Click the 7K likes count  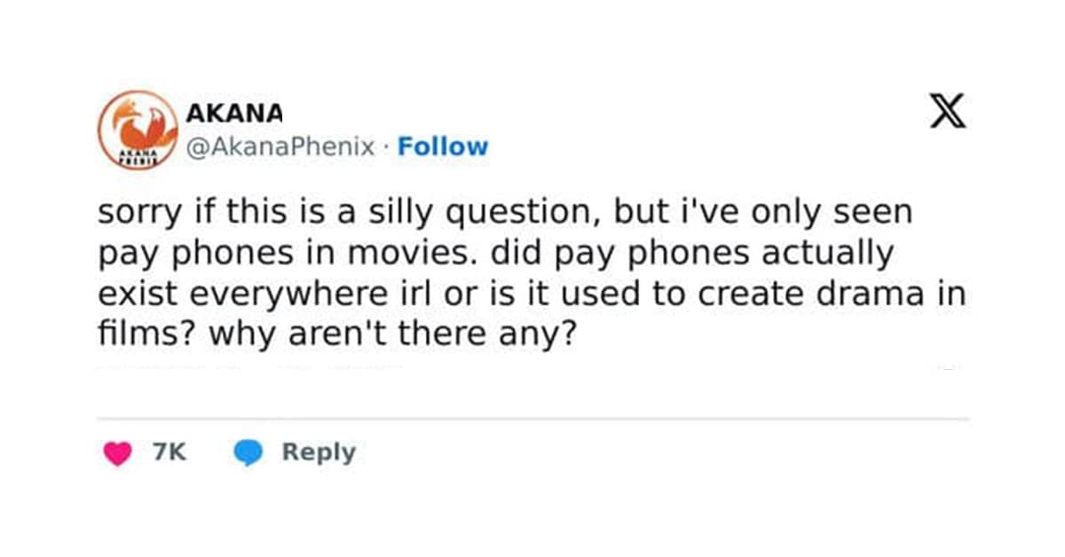tap(170, 452)
